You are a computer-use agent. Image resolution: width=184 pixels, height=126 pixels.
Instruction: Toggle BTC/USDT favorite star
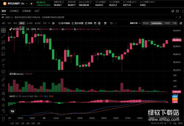click(x=31, y=4)
